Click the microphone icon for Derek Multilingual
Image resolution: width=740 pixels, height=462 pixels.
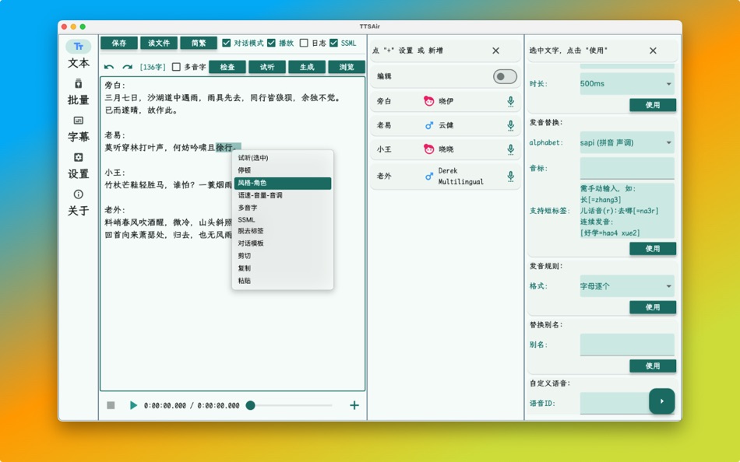[511, 176]
